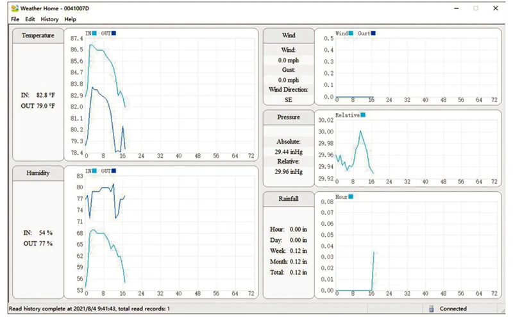Click the gust speed reading under Gust: label
Viewport: 513px width, 317px height.
(x=289, y=80)
